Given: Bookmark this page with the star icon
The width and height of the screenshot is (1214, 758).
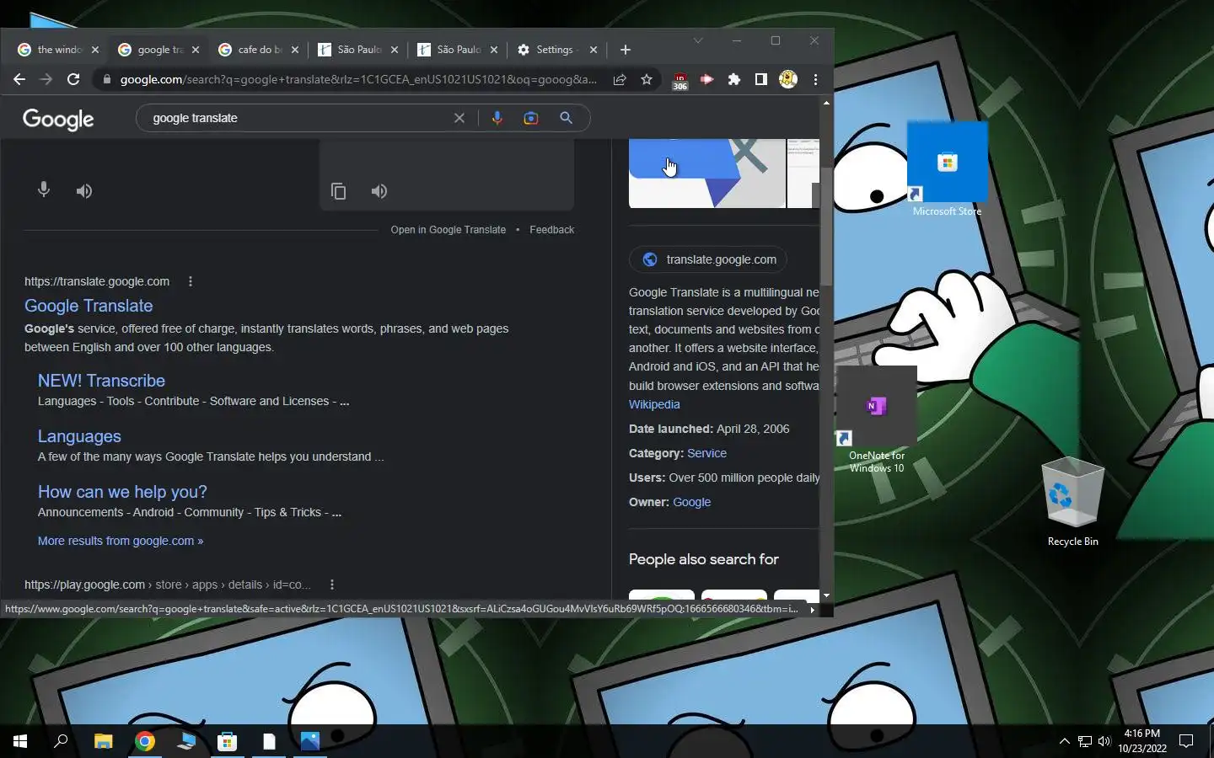Looking at the screenshot, I should point(647,79).
